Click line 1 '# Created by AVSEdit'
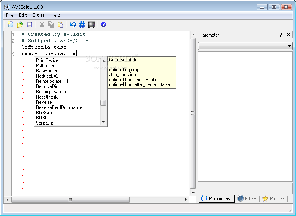The height and width of the screenshot is (216, 296). tap(53, 34)
